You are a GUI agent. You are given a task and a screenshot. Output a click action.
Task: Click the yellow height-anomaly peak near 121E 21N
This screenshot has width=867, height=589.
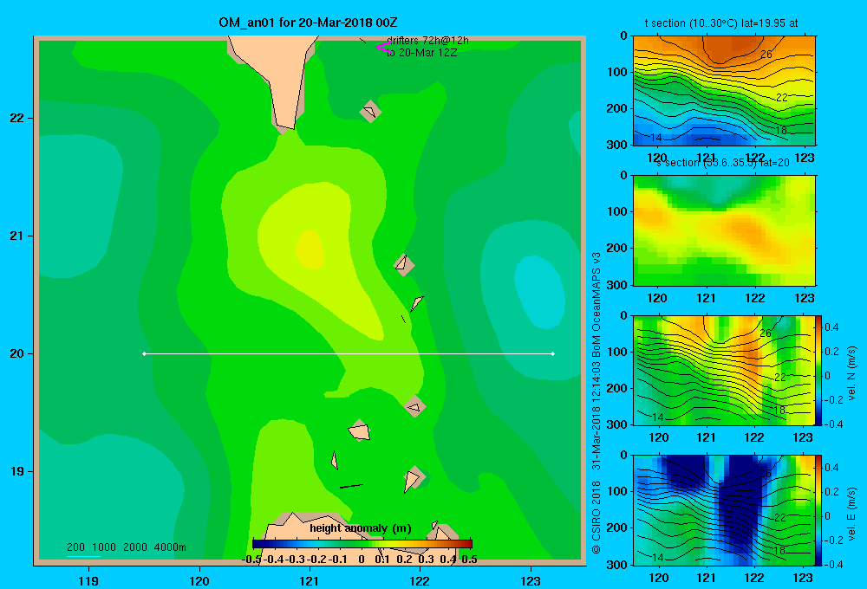click(310, 249)
